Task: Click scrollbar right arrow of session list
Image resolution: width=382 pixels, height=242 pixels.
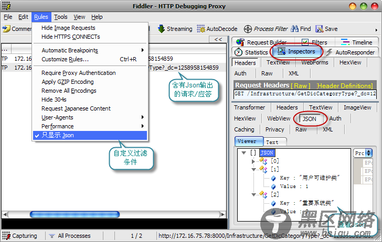Action: tap(222, 215)
